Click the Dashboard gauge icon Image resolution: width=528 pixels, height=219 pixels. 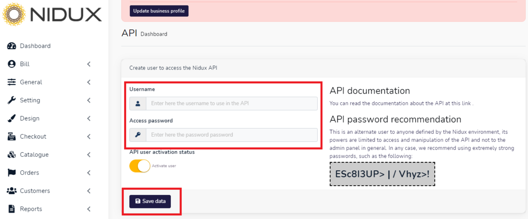click(12, 46)
